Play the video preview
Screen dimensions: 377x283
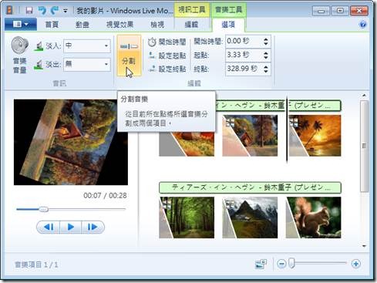click(71, 227)
